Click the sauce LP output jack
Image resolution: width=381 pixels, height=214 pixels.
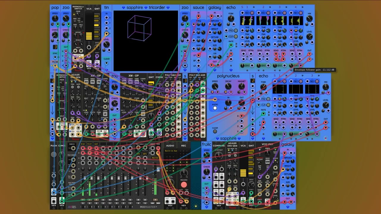click(x=199, y=55)
